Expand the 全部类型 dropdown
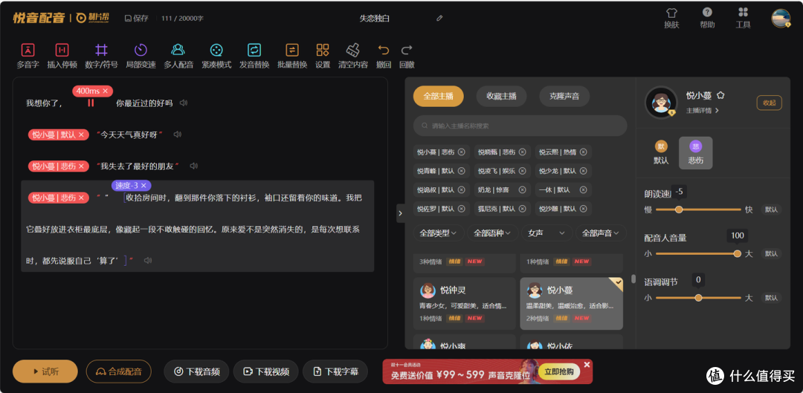Viewport: 803px width, 393px height. click(x=439, y=233)
